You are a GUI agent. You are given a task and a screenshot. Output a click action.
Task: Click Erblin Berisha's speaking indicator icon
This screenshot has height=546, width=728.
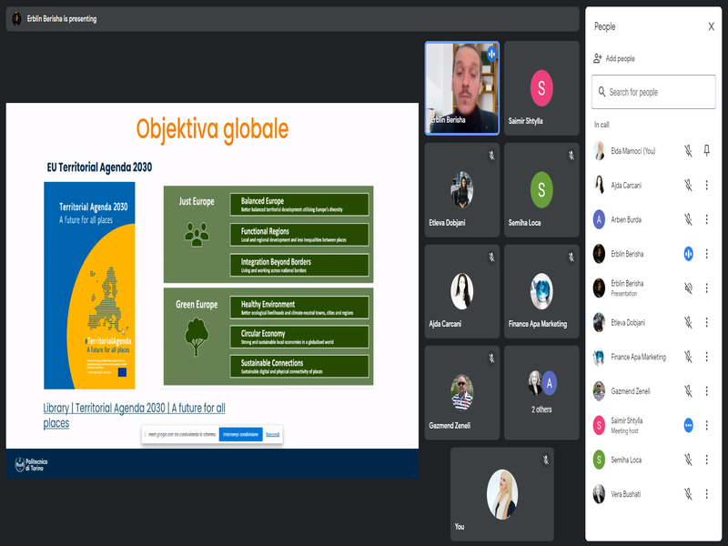pos(688,254)
